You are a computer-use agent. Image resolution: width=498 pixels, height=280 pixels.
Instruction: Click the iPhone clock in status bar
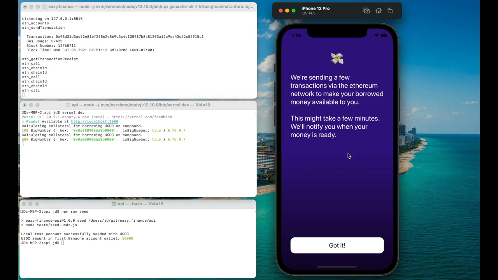[x=296, y=36]
